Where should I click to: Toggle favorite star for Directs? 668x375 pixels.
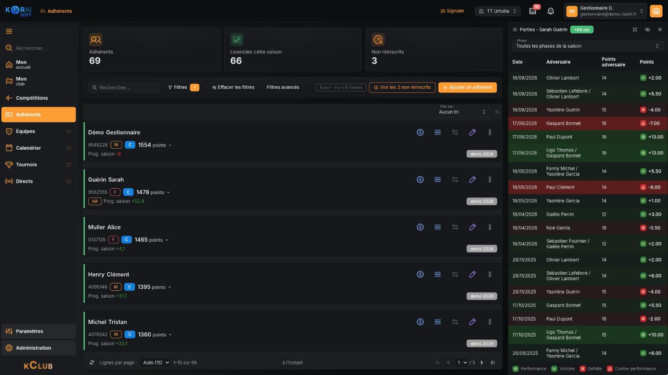coord(69,181)
